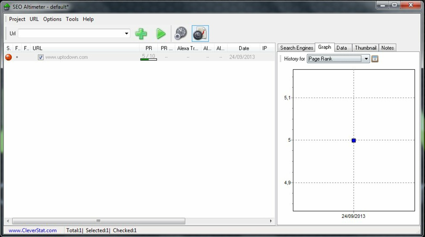Select the www.uptodown.com row text
This screenshot has height=237, width=425.
pos(66,57)
